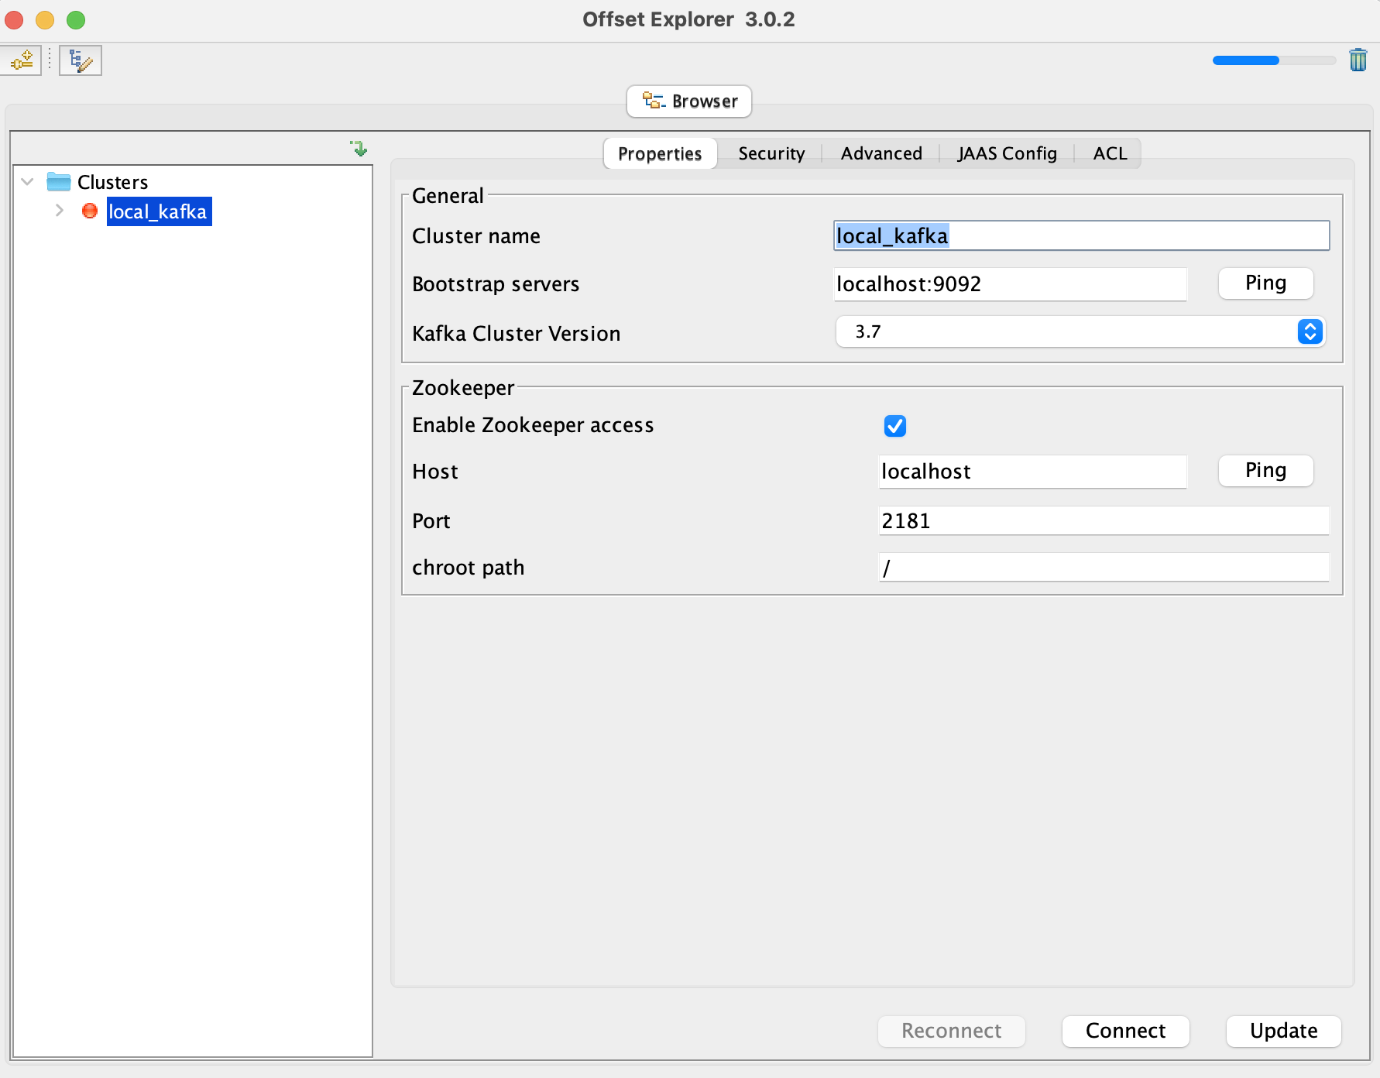1380x1078 pixels.
Task: Select the Clusters root tree item
Action: (112, 182)
